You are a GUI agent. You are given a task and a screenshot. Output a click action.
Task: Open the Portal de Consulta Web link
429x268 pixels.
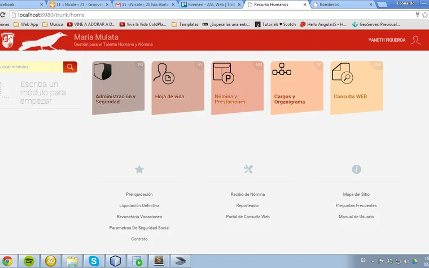point(248,217)
